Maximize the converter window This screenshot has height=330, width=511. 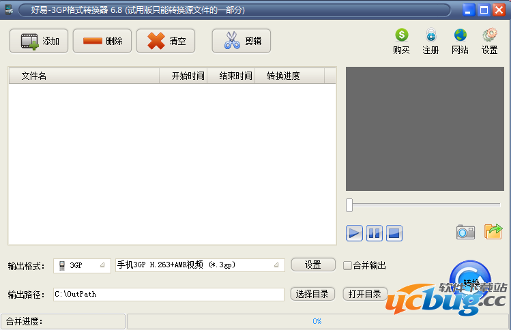click(484, 10)
